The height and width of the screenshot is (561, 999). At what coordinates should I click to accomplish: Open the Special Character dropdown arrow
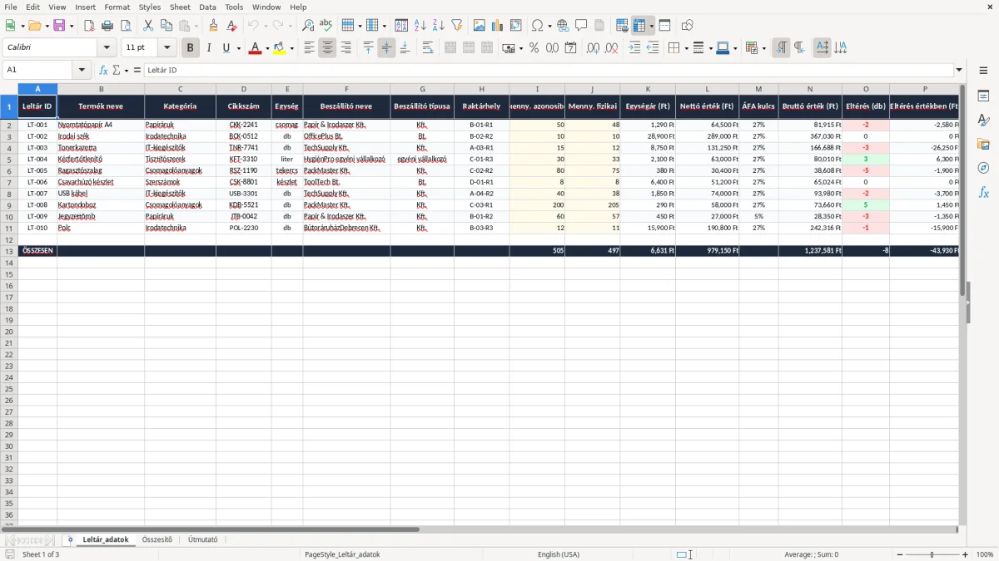tap(549, 26)
